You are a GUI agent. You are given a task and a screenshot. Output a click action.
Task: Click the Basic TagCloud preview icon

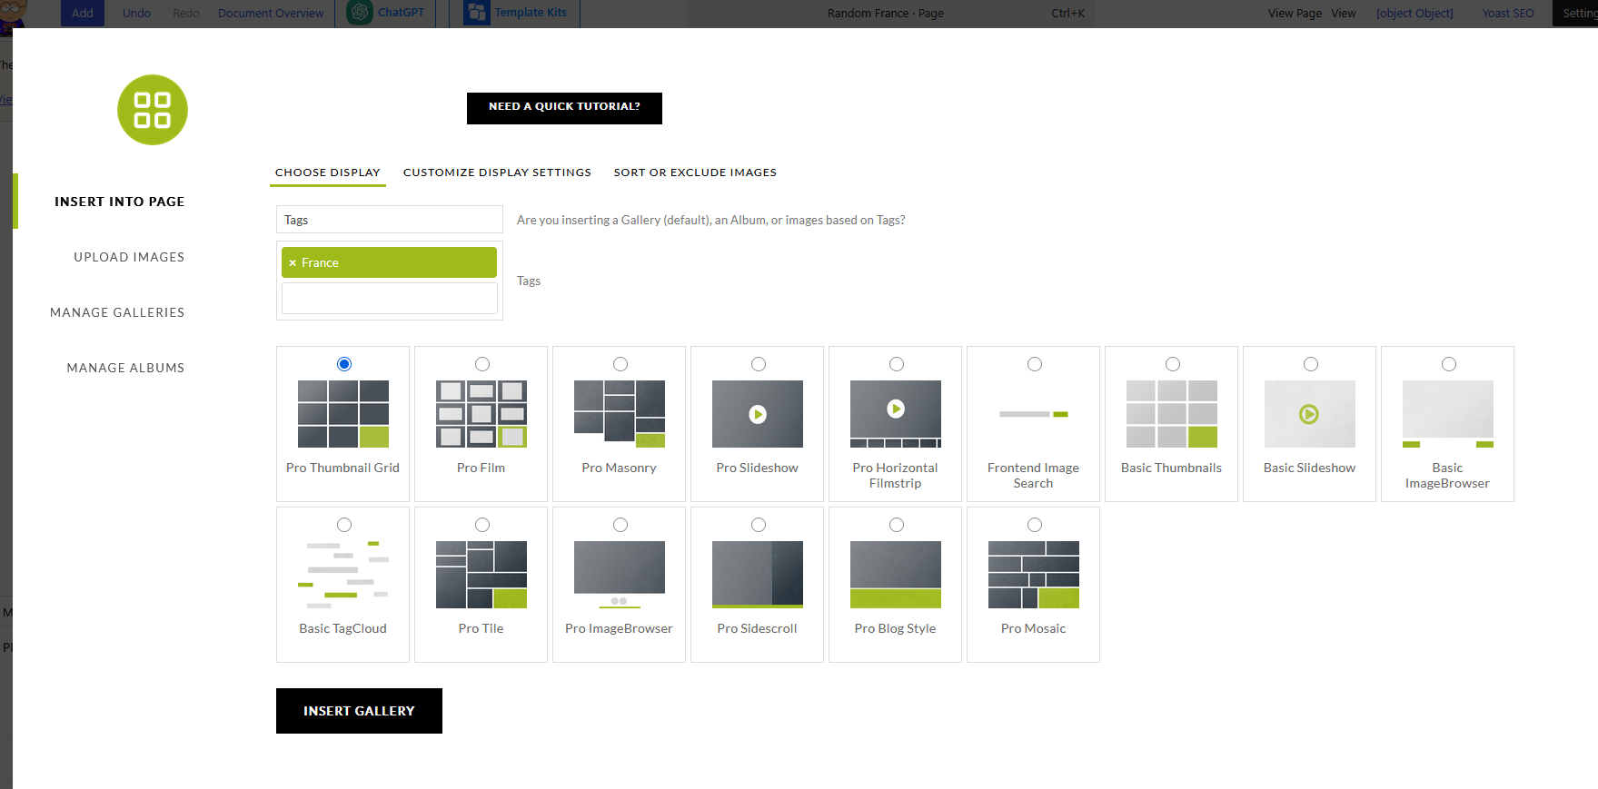(343, 575)
